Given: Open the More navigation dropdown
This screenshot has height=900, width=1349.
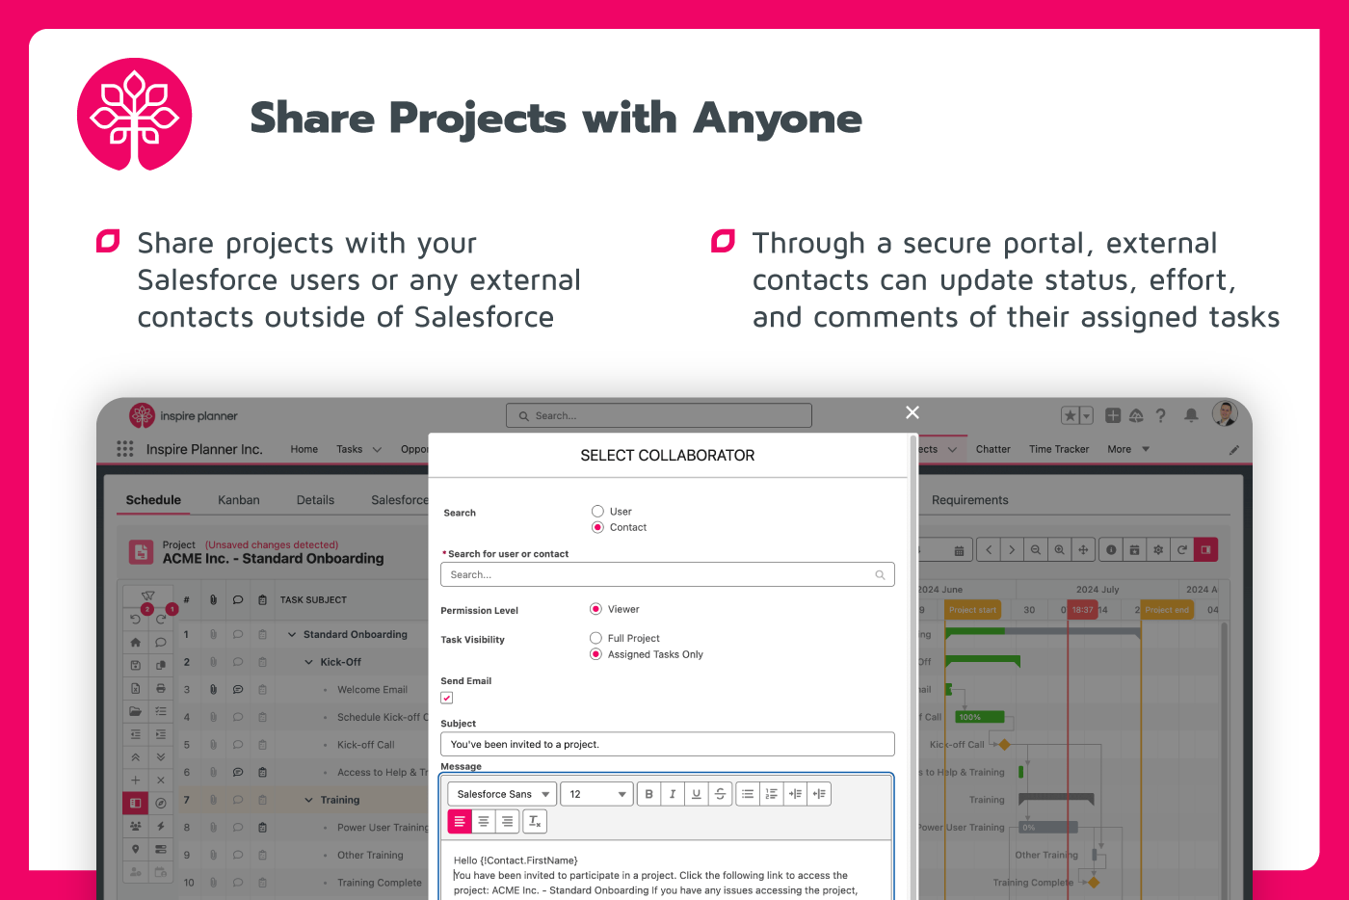Looking at the screenshot, I should [1128, 449].
